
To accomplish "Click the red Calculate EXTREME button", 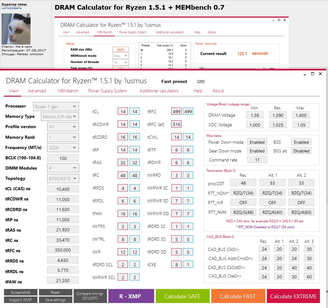I will (x=293, y=296).
